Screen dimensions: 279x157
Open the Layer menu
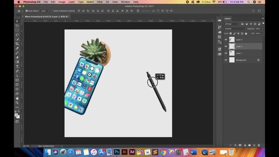(x=71, y=2)
